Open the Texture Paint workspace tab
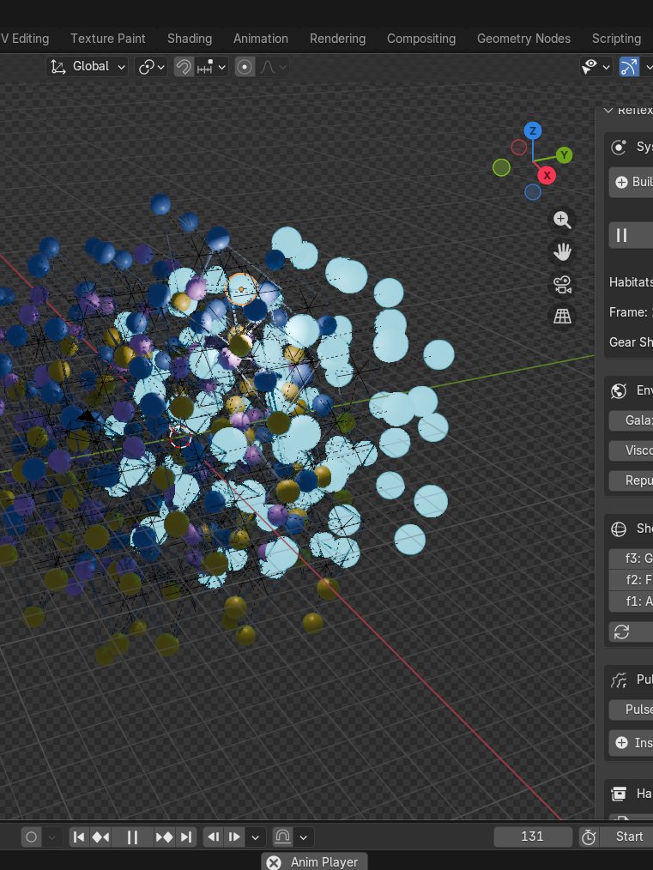 click(x=107, y=39)
